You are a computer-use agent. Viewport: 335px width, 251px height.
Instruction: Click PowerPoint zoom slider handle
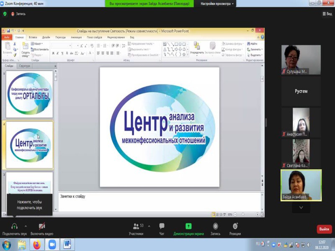point(243,214)
